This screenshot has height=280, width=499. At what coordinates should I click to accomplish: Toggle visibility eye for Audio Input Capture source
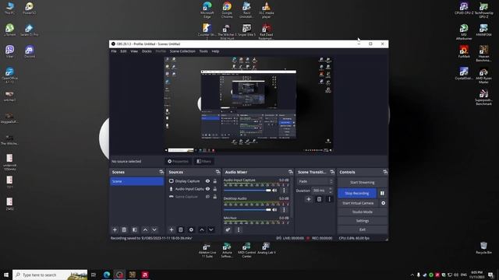(x=207, y=188)
